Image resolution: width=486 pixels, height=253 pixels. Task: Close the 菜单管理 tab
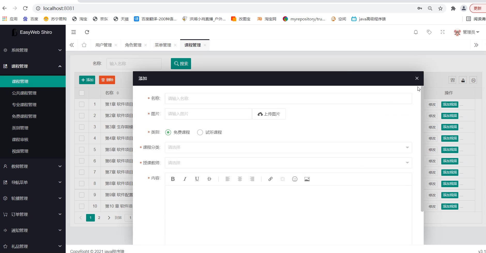pyautogui.click(x=175, y=45)
